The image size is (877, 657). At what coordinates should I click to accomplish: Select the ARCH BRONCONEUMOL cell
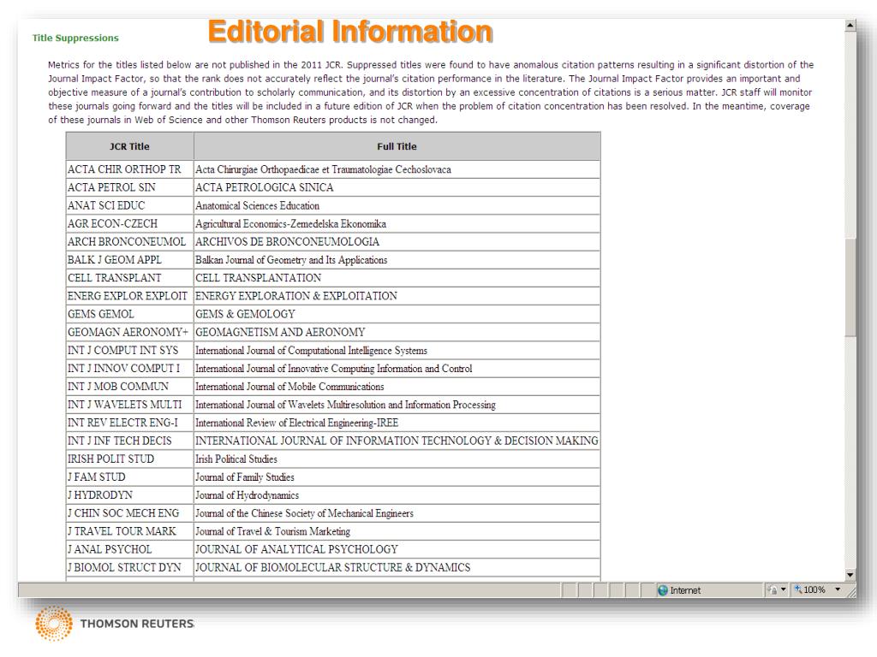point(130,241)
